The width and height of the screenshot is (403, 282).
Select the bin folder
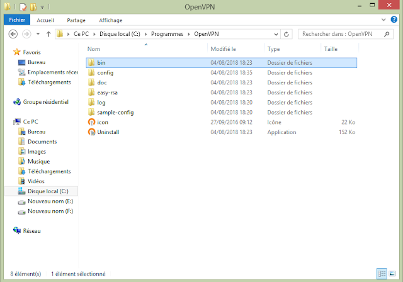coord(221,63)
